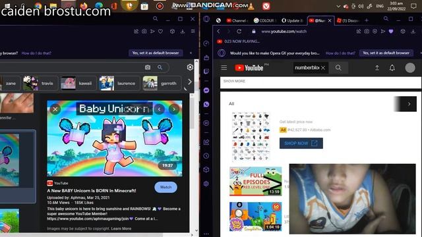Open the Learn More copyright link
The height and width of the screenshot is (237, 422).
(121, 228)
